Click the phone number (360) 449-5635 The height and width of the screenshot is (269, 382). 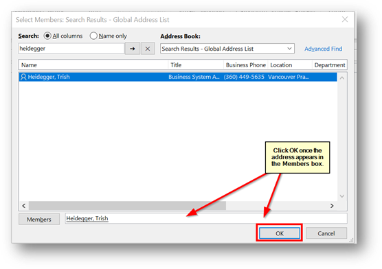(244, 77)
